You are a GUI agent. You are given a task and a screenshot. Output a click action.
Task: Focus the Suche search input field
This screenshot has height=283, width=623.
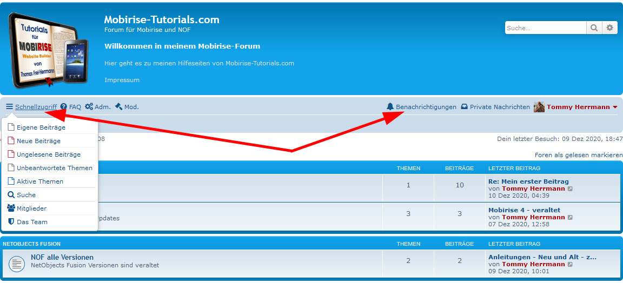click(x=546, y=28)
